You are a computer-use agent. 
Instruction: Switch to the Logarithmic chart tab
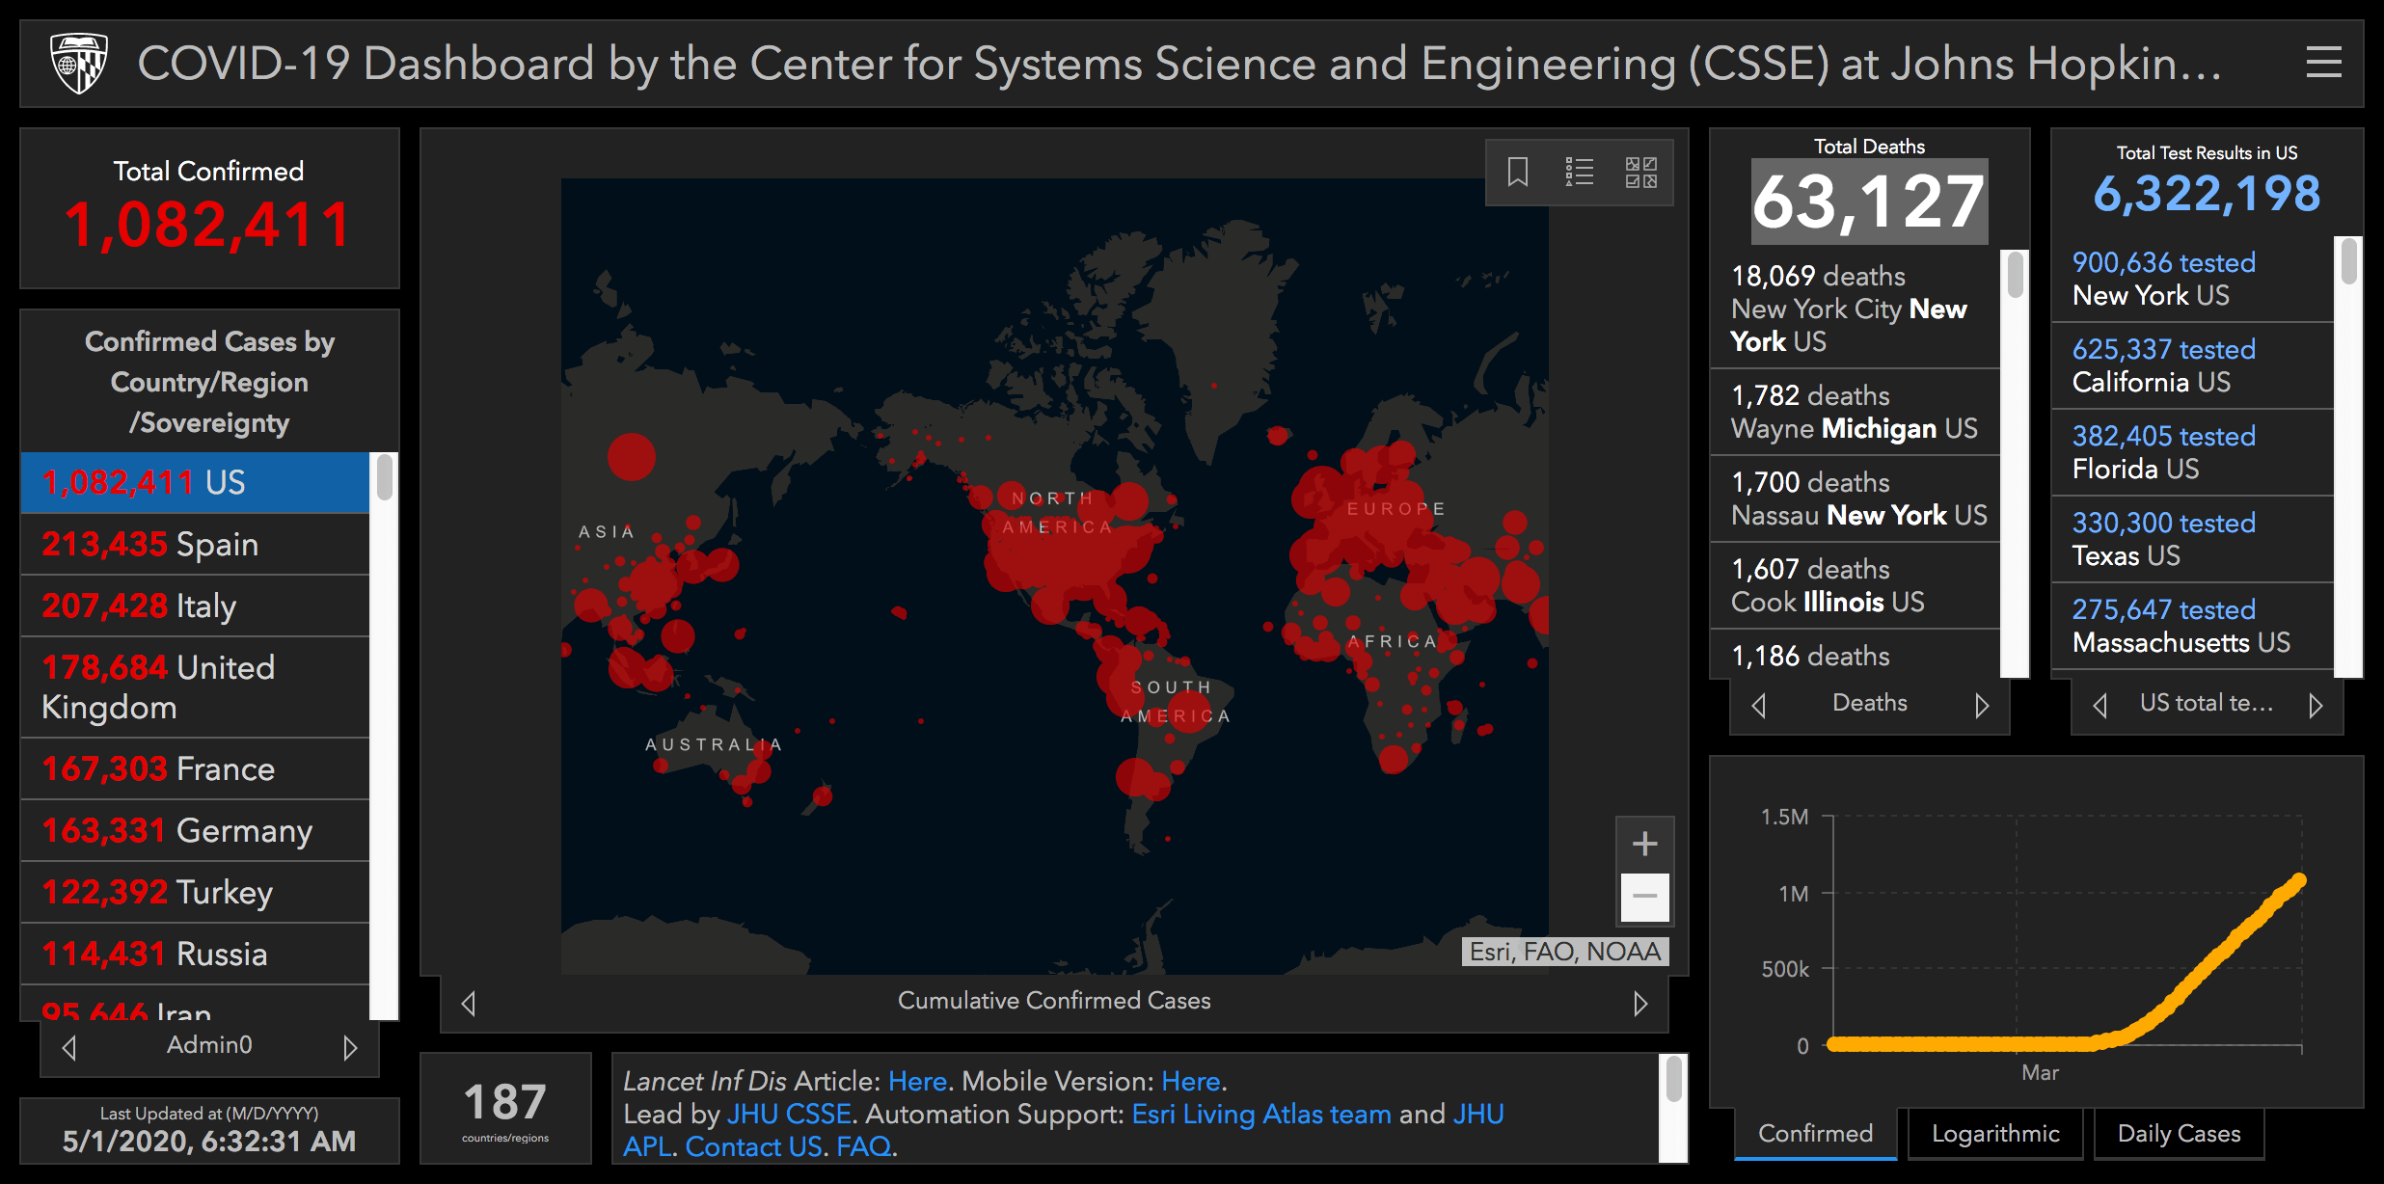[1995, 1134]
